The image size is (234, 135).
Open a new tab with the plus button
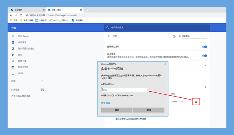coord(87,10)
